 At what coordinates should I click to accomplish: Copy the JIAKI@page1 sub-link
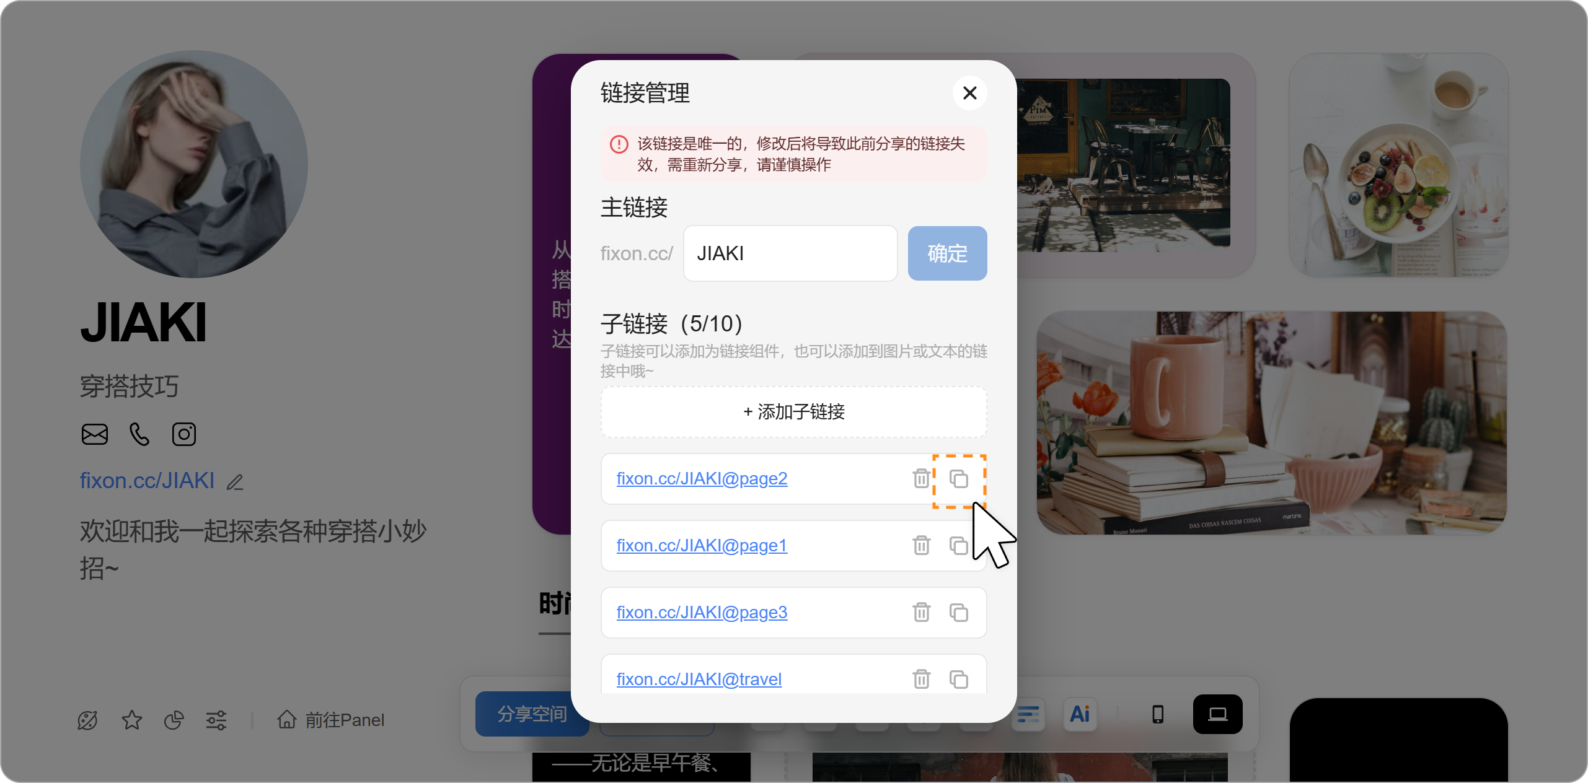(x=958, y=546)
